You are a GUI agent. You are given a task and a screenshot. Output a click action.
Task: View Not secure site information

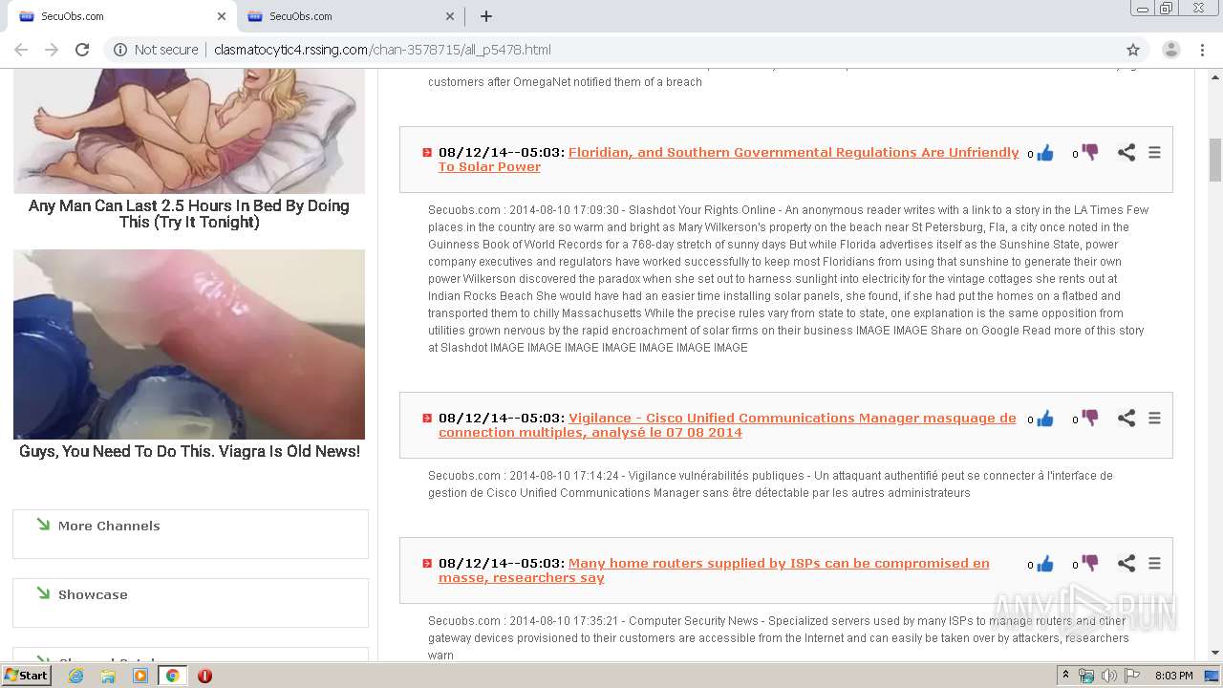point(156,50)
